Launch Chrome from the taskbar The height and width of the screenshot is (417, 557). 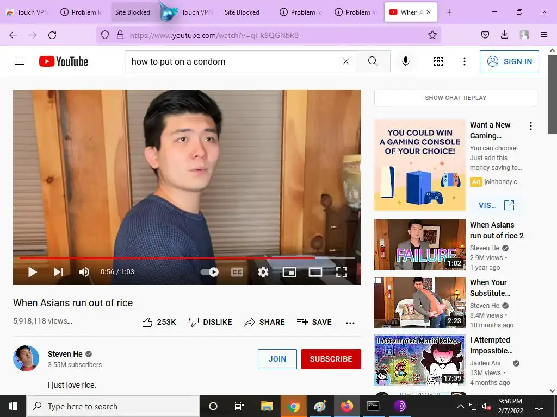tap(293, 406)
